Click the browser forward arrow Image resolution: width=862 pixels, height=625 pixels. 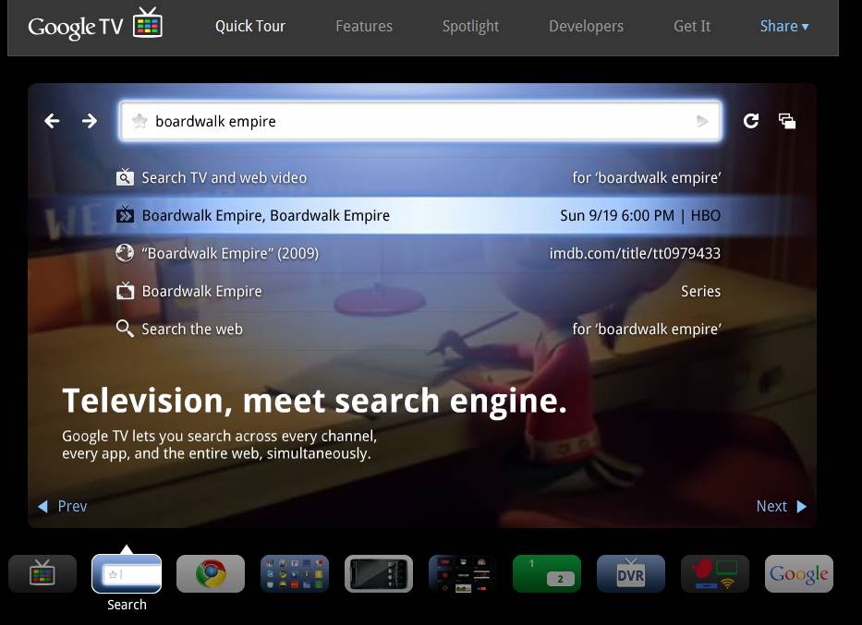click(89, 121)
